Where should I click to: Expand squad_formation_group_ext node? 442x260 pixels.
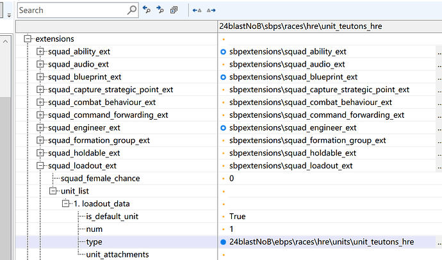40,140
